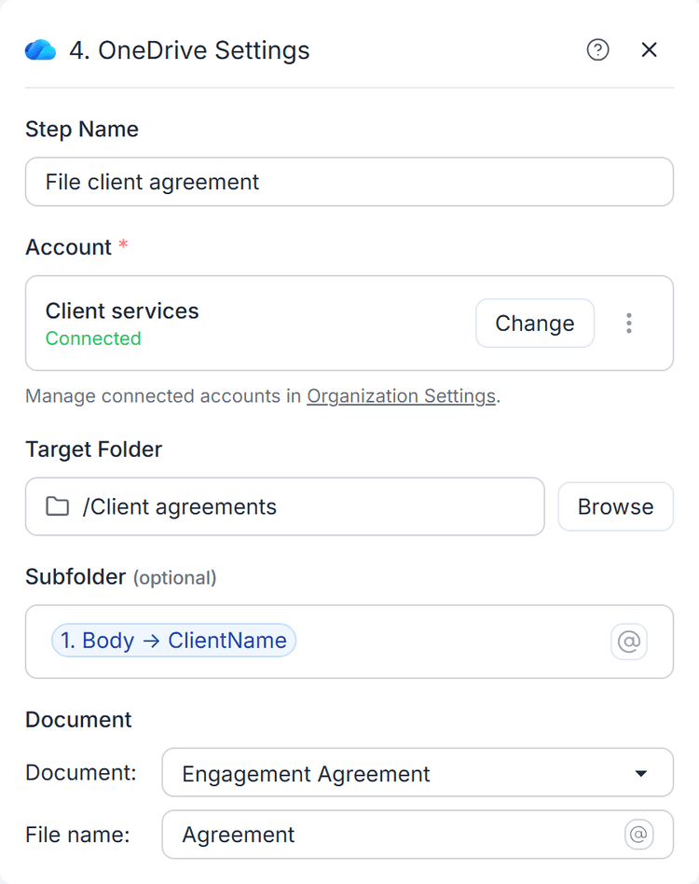699x884 pixels.
Task: Browse for a target folder
Action: point(616,506)
